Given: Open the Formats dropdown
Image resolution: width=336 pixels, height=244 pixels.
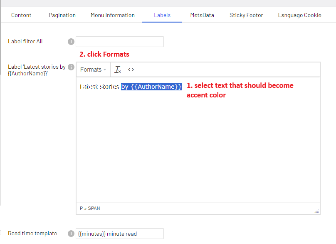Looking at the screenshot, I should pos(91,69).
